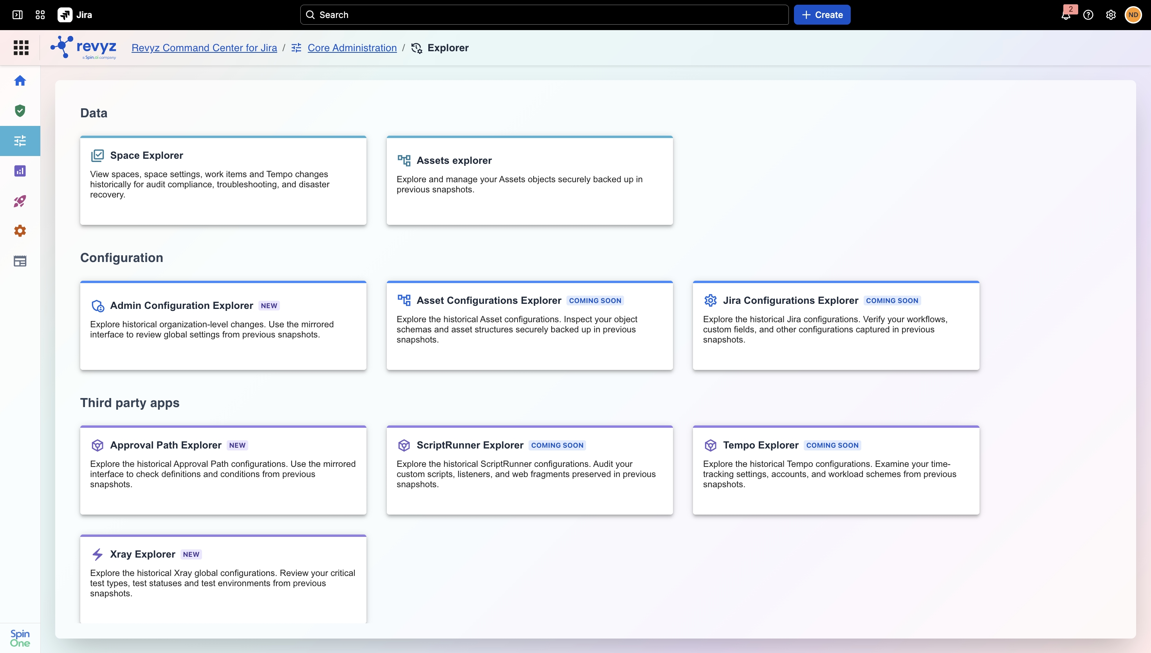Toggle the Jira sidebar collapse icon
This screenshot has width=1151, height=653.
pos(18,15)
